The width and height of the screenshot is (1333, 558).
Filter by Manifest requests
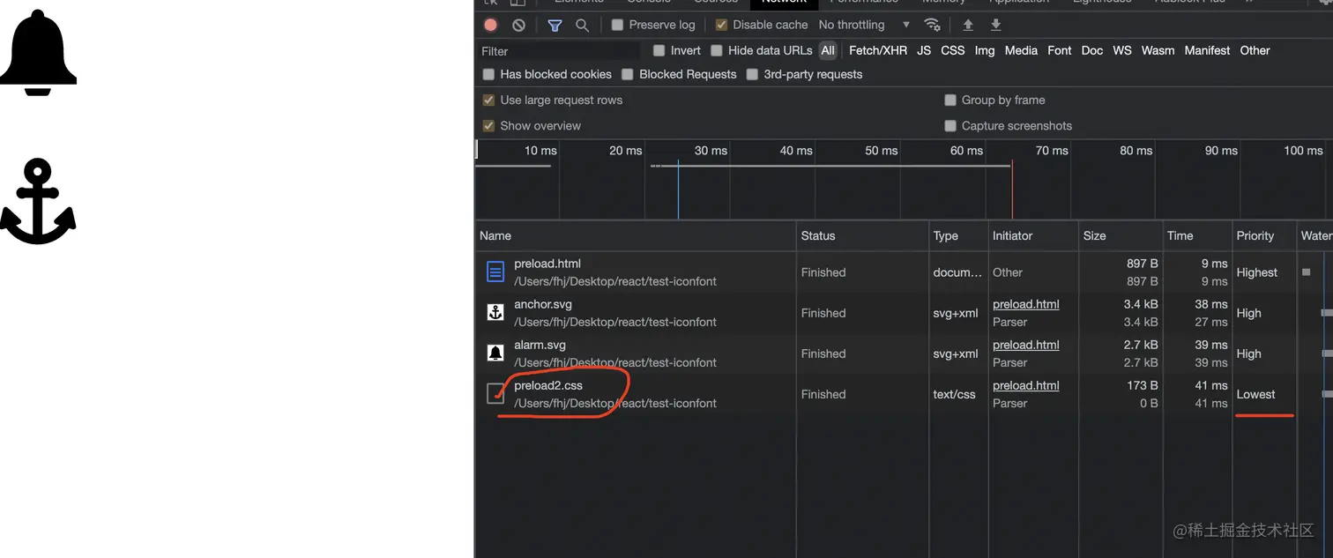(1207, 50)
